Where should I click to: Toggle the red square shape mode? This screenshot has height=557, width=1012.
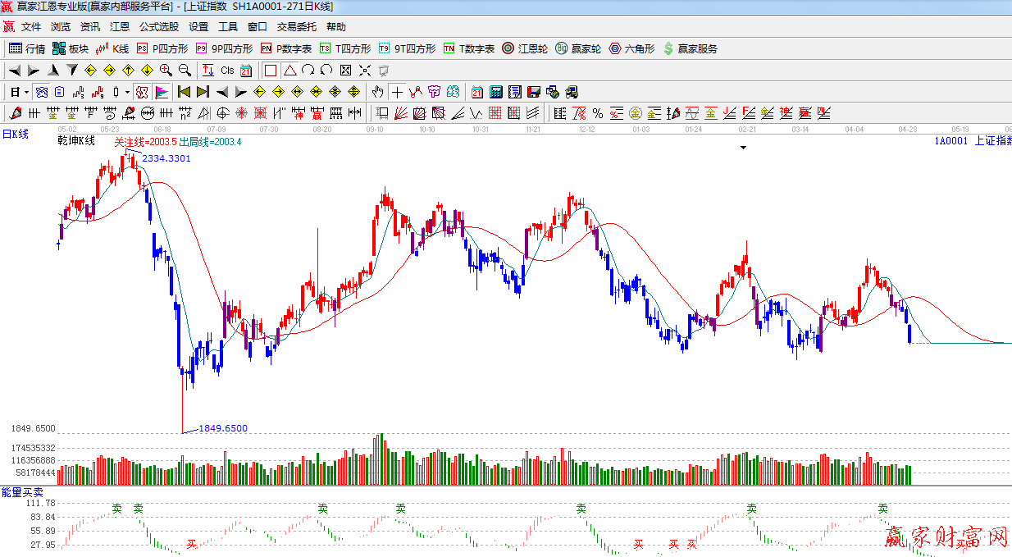click(271, 71)
